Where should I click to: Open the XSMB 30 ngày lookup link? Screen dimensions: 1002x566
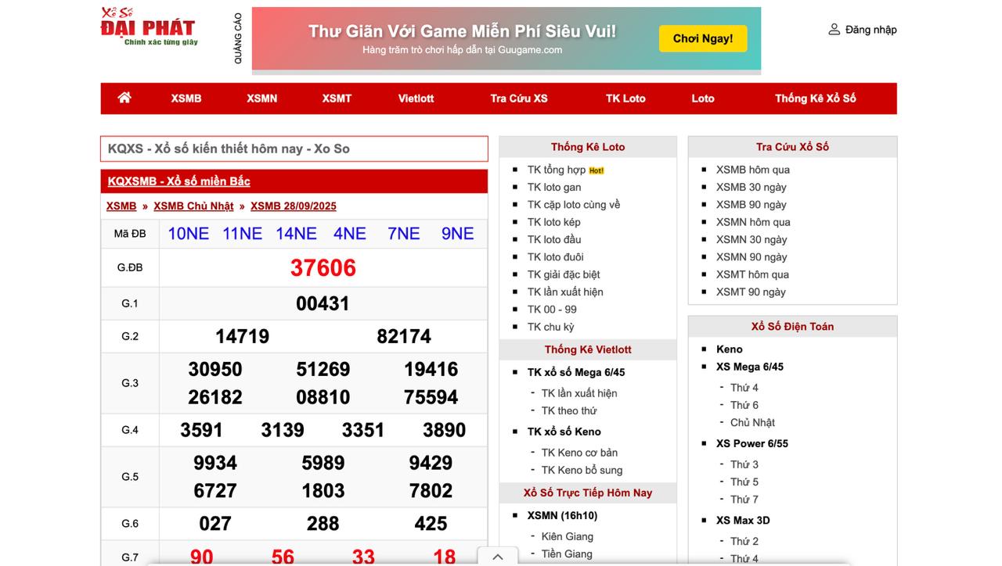coord(751,187)
